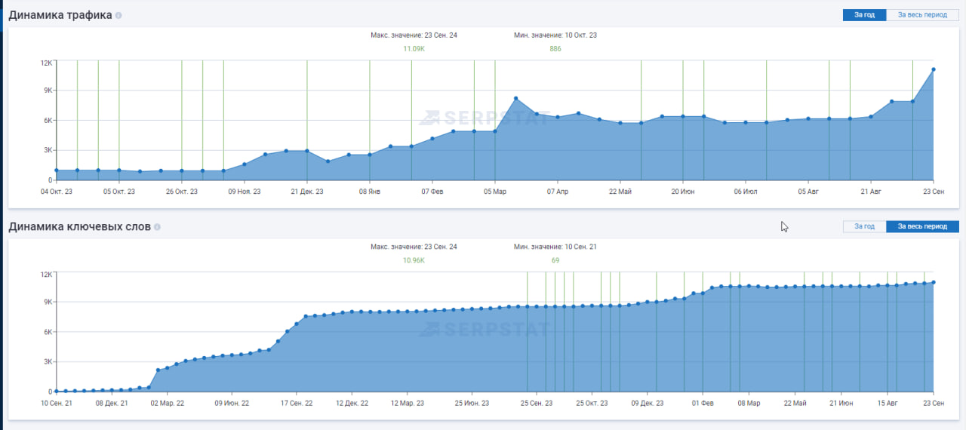966x430 pixels.
Task: Switch traffic chart to "За весь период"
Action: (922, 15)
